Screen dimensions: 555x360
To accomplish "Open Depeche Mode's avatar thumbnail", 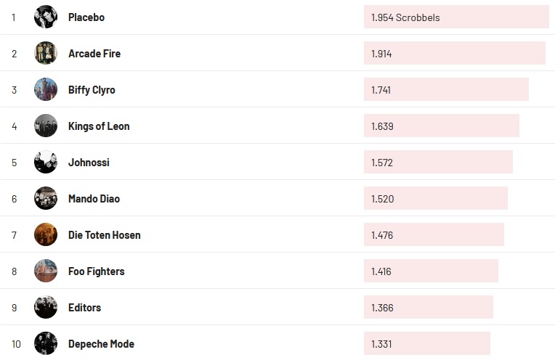I will pos(46,343).
